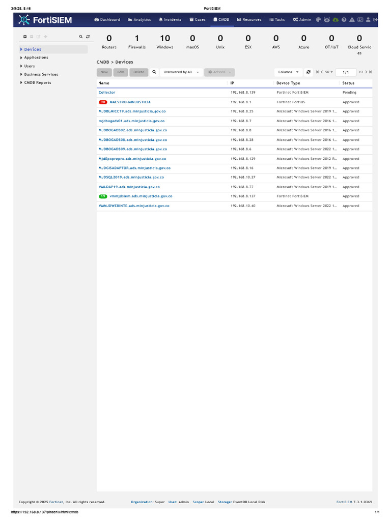391x521 pixels.
Task: Click the Fortinet link in footer
Action: [56, 502]
